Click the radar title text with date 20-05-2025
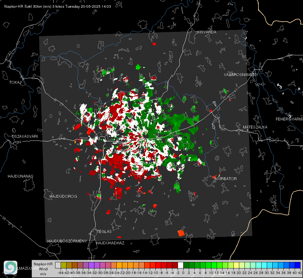Screen dimensions: 303x278 pyautogui.click(x=58, y=6)
